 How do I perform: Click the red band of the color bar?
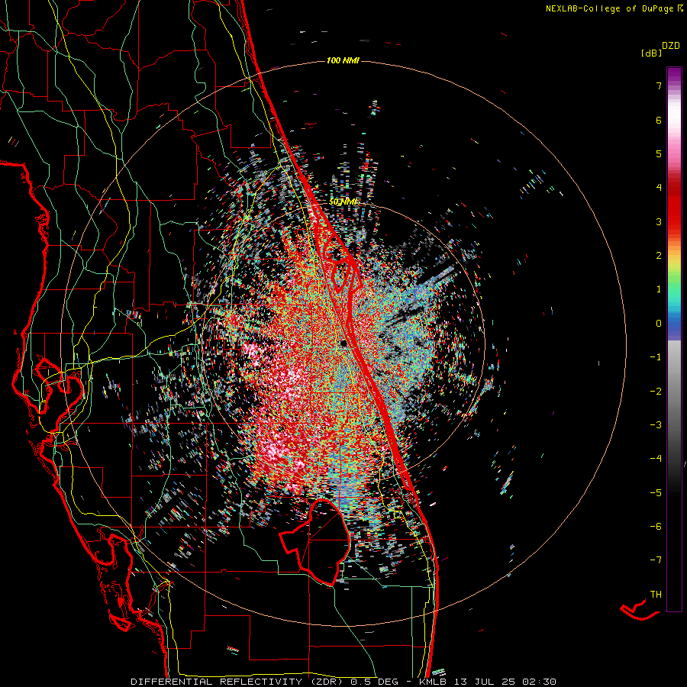point(674,211)
